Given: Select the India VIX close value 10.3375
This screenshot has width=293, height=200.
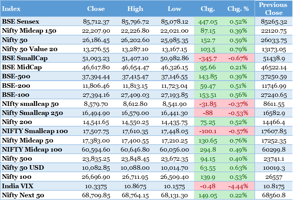Looking at the screenshot, I should [x=96, y=186].
